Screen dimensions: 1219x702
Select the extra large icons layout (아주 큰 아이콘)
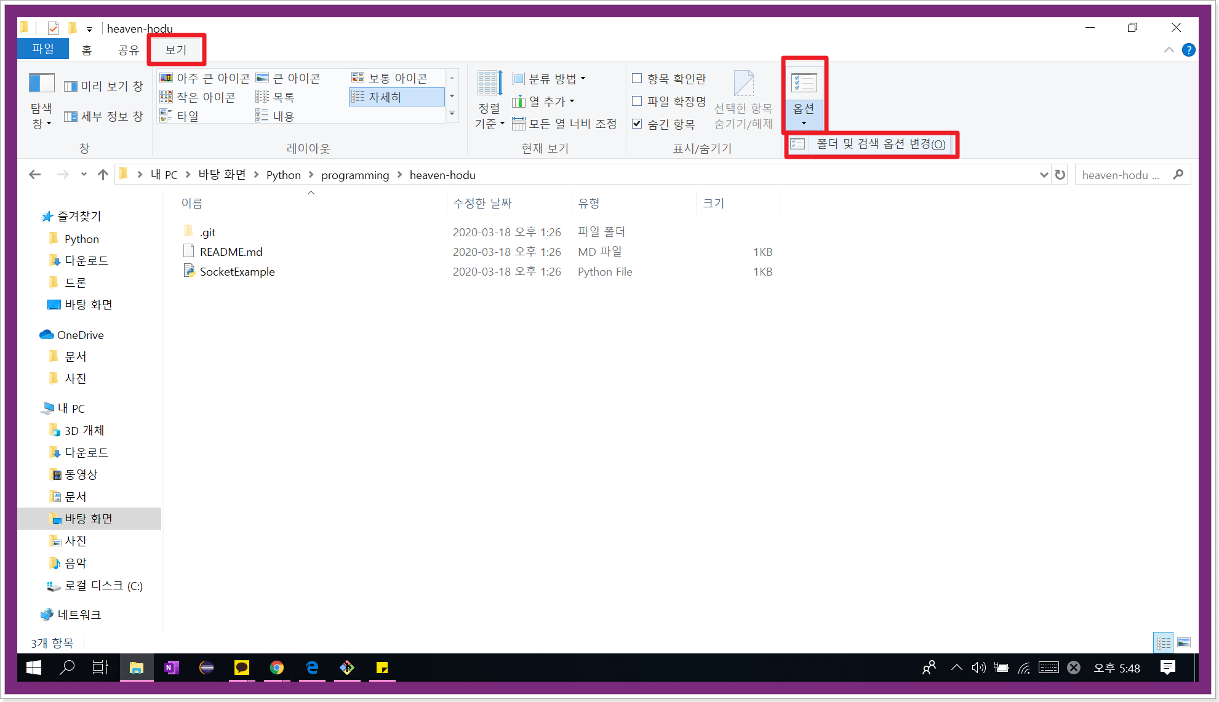pos(206,78)
